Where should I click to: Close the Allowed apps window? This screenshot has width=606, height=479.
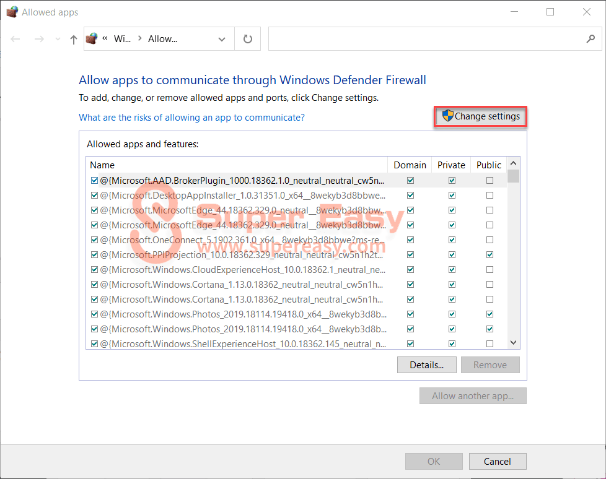[587, 12]
